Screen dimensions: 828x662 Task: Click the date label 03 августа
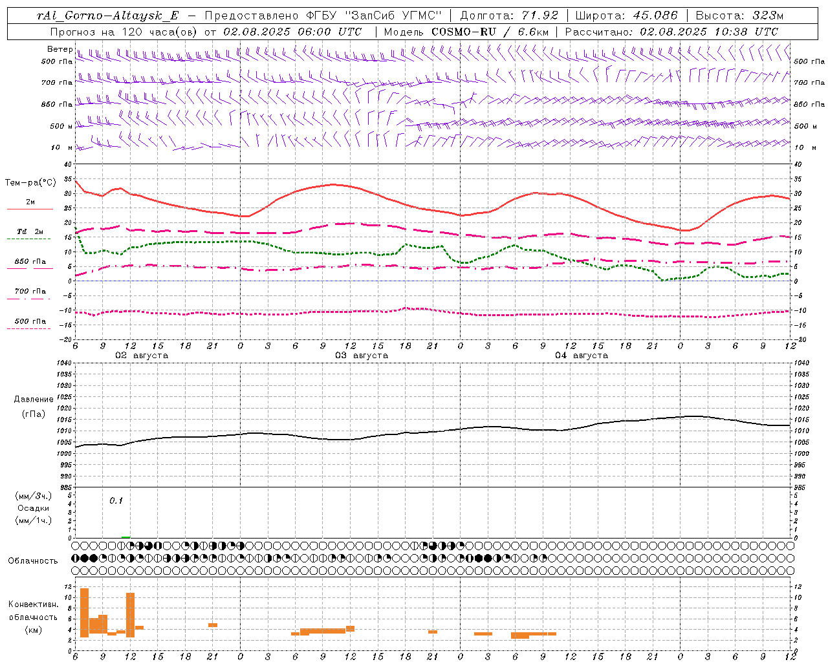362,356
